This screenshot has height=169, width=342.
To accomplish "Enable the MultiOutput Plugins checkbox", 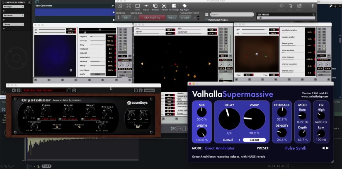I will pos(206,19).
